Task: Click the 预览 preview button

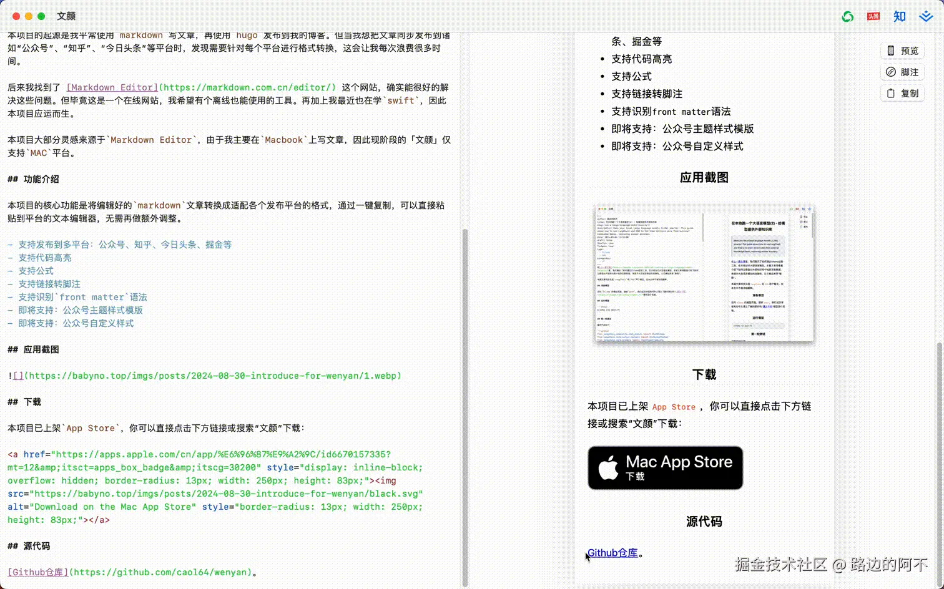Action: click(903, 51)
